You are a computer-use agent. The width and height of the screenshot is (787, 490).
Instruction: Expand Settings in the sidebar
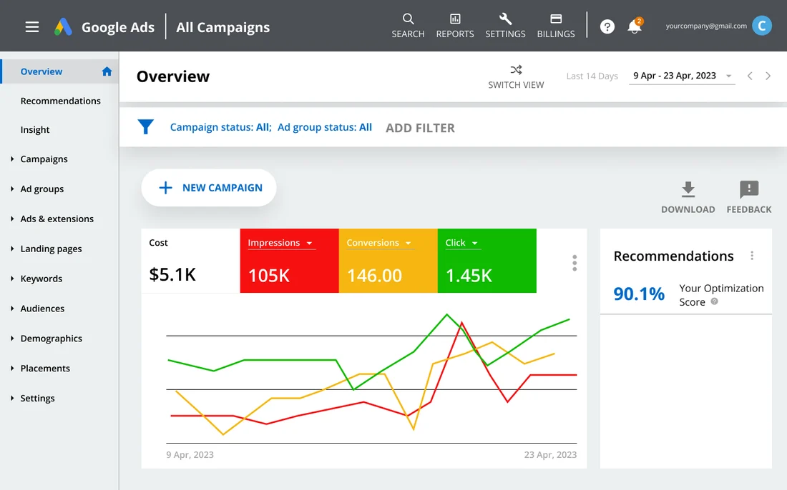12,398
